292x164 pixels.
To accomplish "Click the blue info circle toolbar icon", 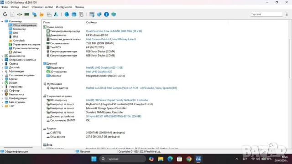I will 106,14.
